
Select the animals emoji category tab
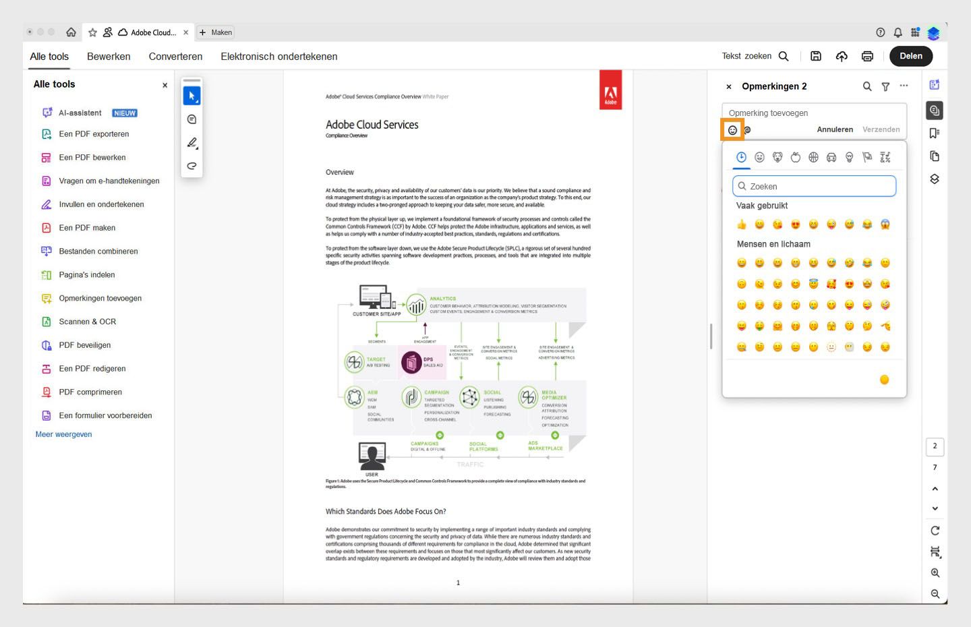[777, 158]
